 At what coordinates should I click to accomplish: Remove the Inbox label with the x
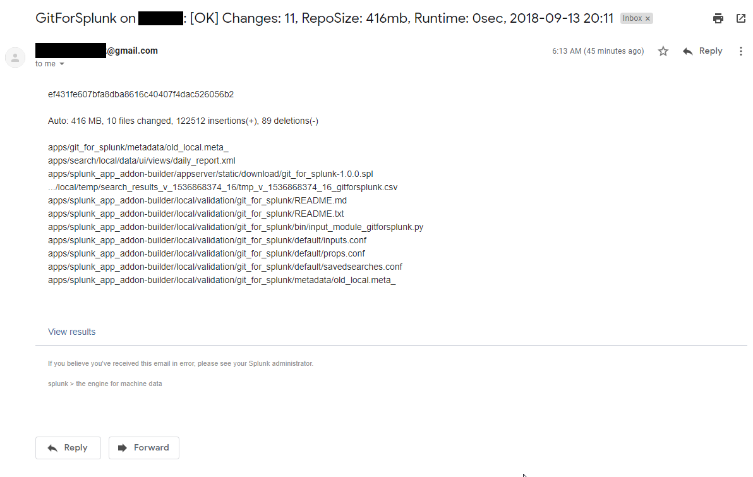point(648,19)
